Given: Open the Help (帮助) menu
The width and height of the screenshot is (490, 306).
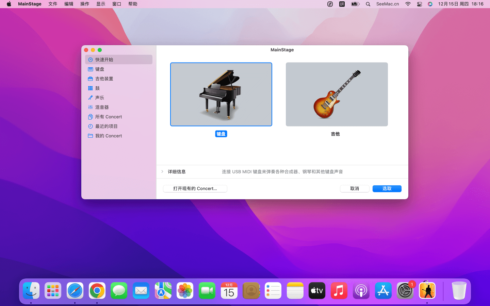Looking at the screenshot, I should coord(133,4).
